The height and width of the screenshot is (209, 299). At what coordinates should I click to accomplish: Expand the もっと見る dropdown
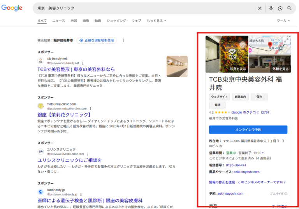coord(156,21)
